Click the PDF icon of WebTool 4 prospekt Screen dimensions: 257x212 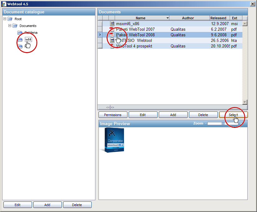coord(112,46)
